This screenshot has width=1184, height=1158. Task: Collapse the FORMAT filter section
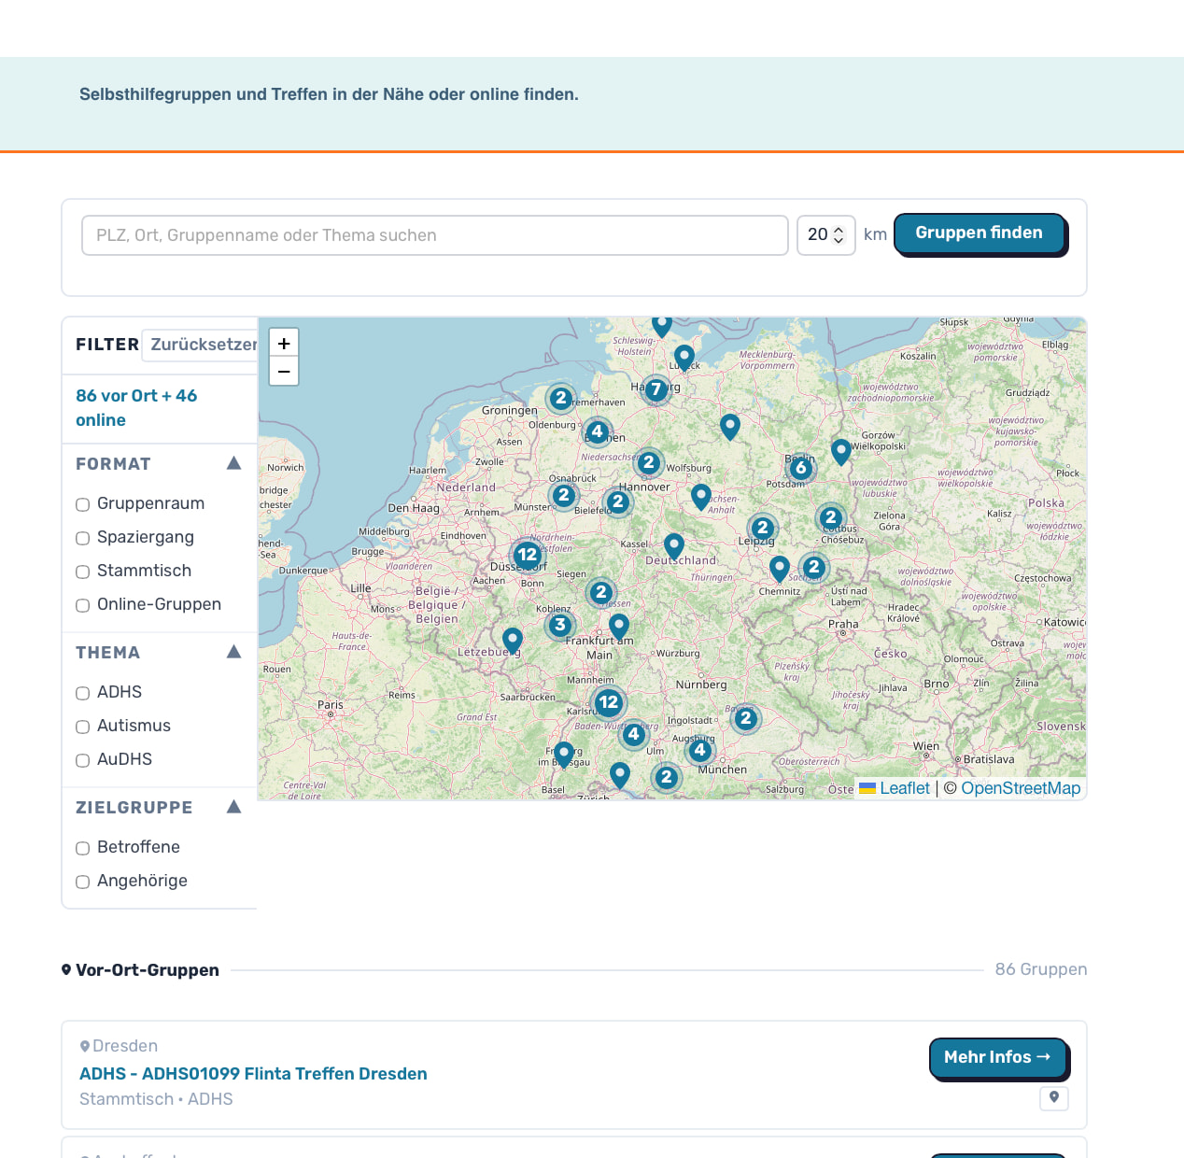coord(233,464)
